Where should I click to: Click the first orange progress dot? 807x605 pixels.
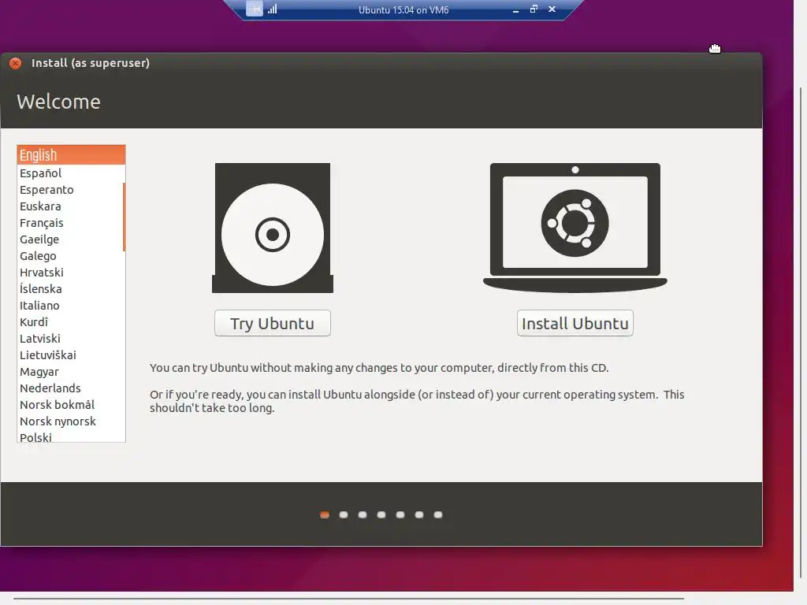click(x=324, y=514)
